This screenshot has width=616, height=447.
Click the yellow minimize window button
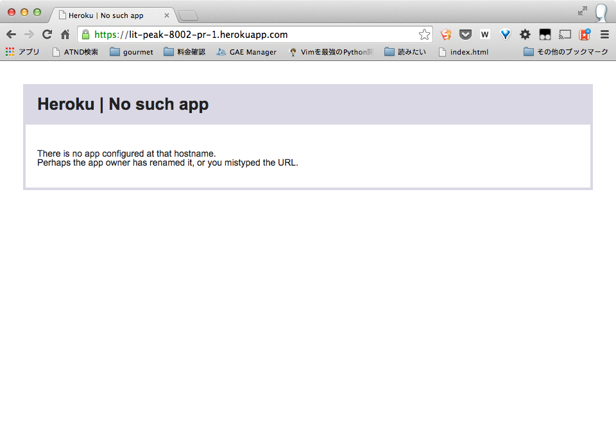coord(24,13)
